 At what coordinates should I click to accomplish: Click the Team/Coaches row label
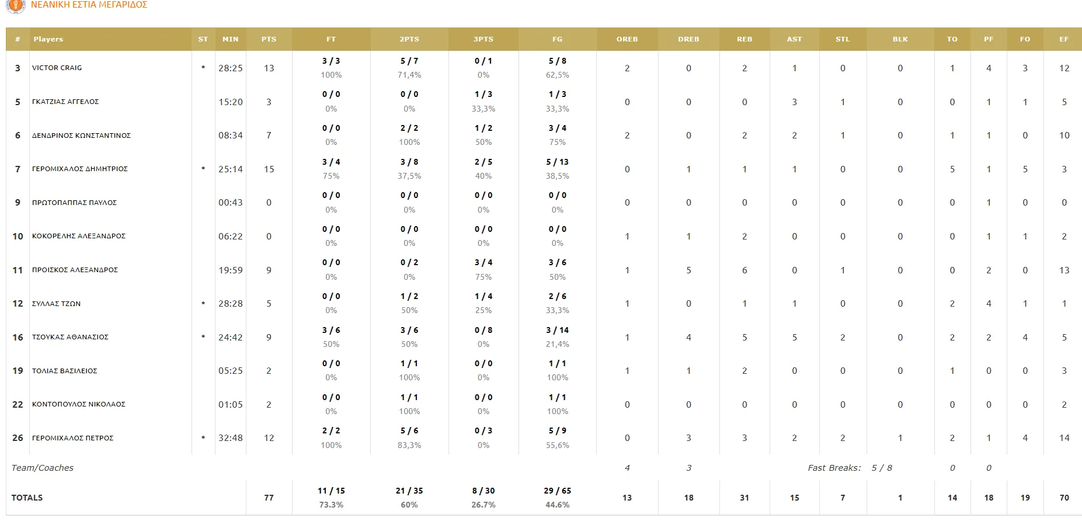(x=43, y=468)
